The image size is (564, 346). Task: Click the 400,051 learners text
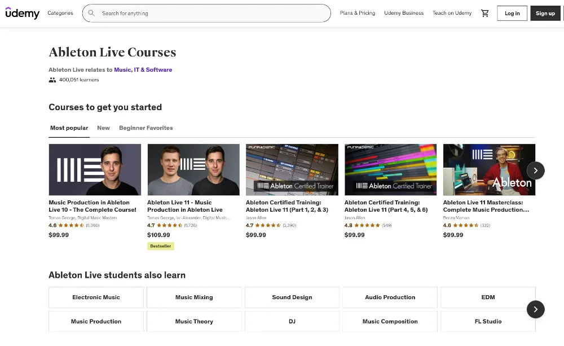79,80
